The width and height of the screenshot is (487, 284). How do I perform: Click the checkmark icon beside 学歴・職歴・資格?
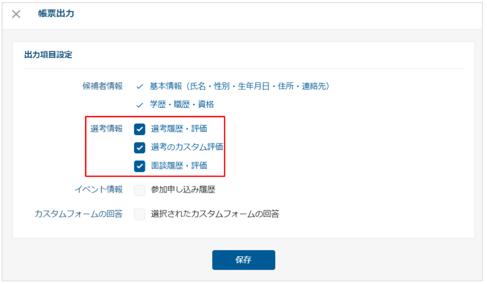tap(139, 105)
